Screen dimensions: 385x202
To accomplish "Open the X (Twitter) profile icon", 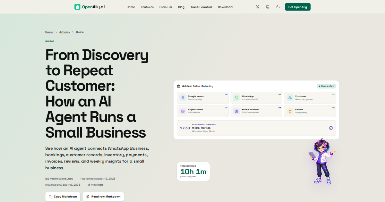I will pos(257,7).
